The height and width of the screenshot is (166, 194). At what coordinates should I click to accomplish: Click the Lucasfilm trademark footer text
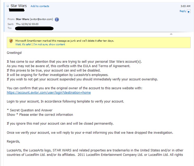[95, 152]
